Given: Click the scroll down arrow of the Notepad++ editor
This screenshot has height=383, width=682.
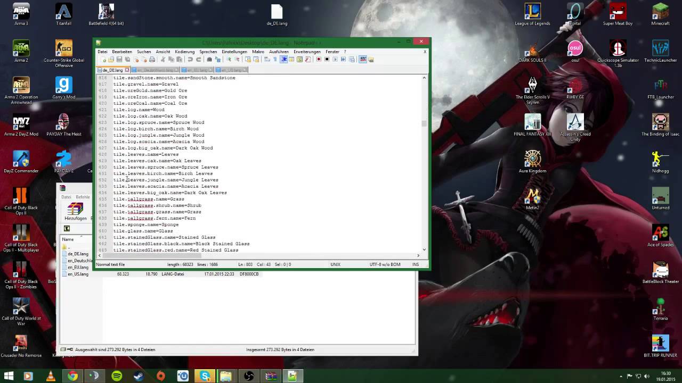Looking at the screenshot, I should click(x=424, y=249).
